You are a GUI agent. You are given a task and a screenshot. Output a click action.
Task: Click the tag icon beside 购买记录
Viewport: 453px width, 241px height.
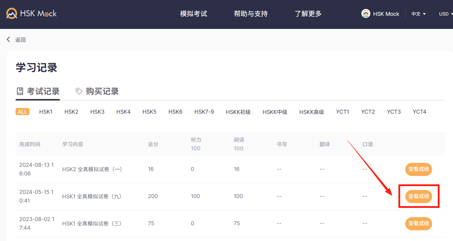click(79, 91)
